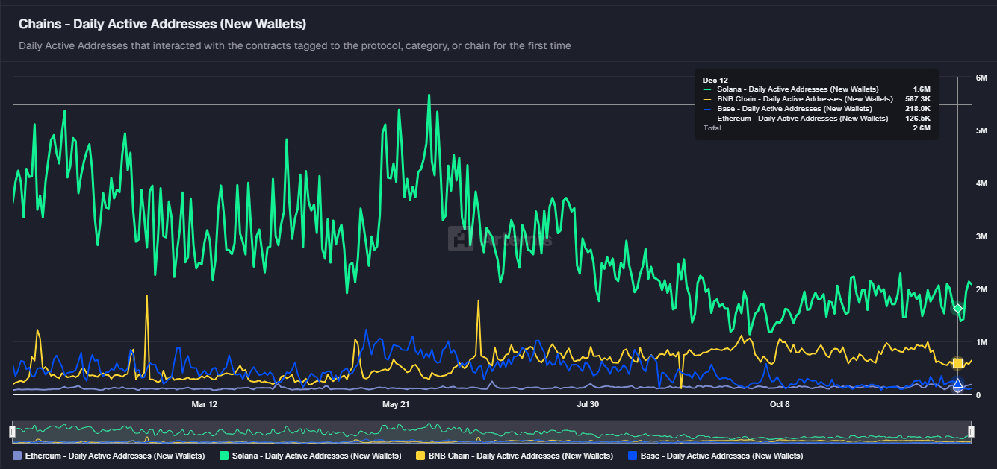Click the right handle of range slider
This screenshot has width=997, height=469.
(971, 431)
